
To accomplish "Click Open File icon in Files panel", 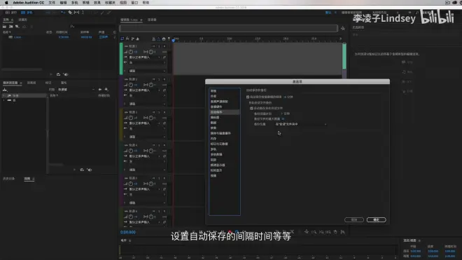I will (x=4, y=27).
